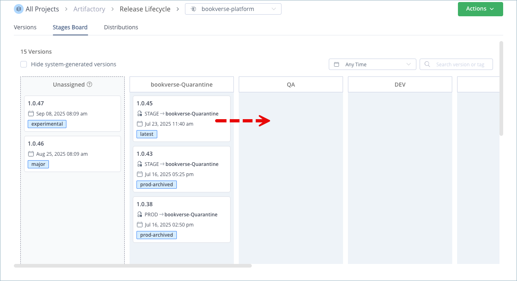Open version 1.0.43 card title
The height and width of the screenshot is (281, 517).
click(x=145, y=154)
